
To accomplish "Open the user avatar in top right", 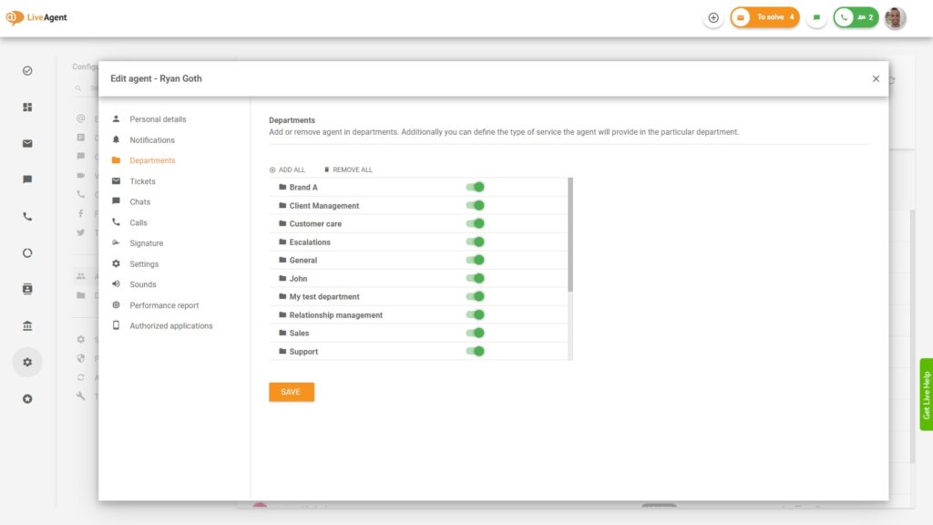I will 895,17.
